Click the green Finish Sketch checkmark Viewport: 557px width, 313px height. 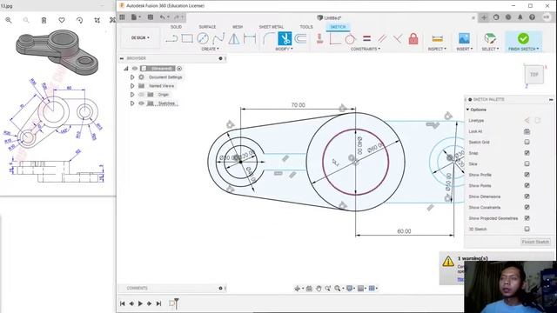(523, 38)
